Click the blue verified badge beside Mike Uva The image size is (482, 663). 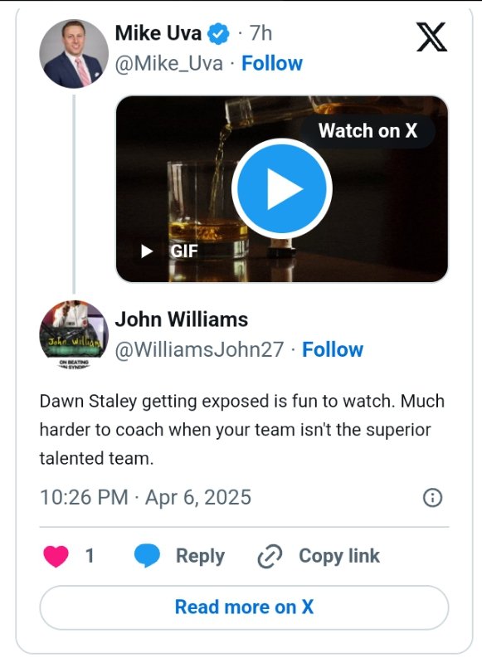218,33
